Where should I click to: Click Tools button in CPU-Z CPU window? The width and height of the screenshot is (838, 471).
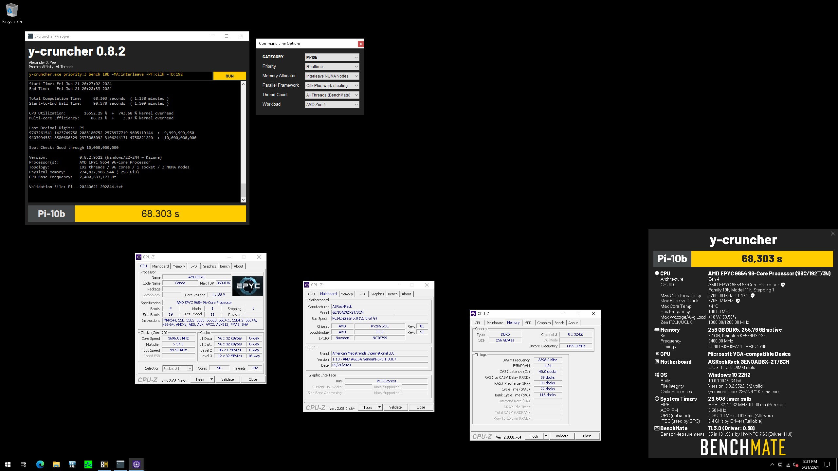coord(200,380)
